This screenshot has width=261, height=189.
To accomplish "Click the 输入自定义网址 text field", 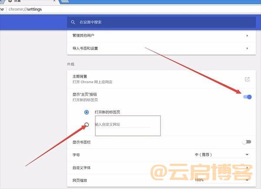I will [123, 125].
